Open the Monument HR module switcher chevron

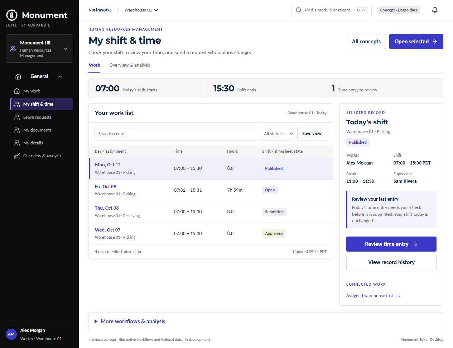click(x=66, y=49)
